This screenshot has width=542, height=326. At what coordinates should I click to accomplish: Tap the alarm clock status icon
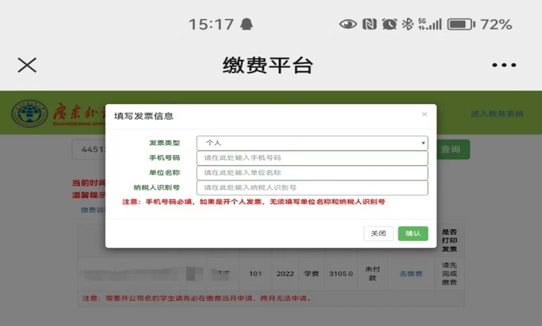(389, 24)
